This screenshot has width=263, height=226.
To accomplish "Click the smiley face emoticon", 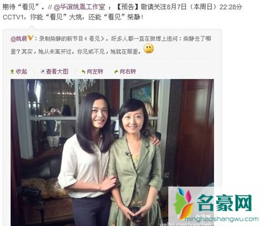I will point(149,49).
